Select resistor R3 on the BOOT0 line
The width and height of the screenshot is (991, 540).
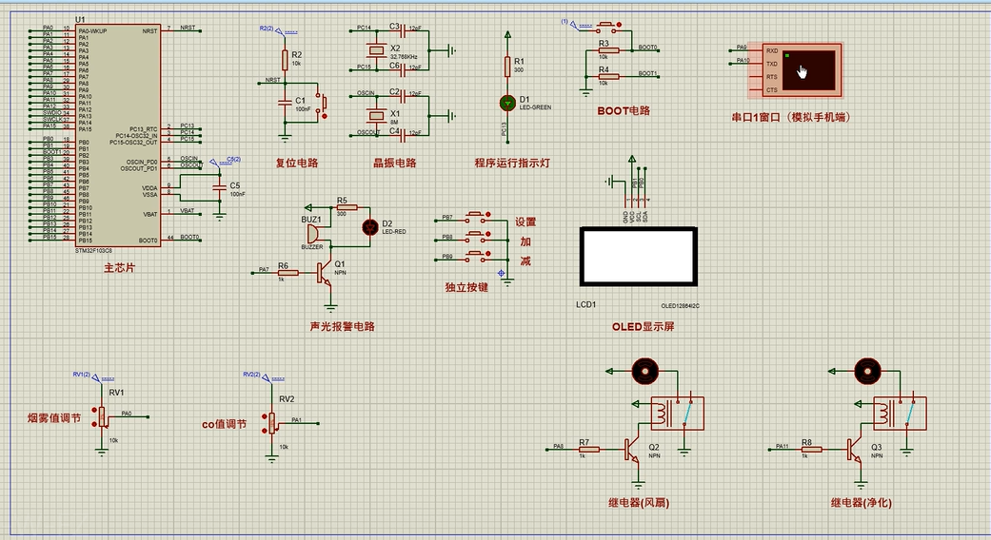608,49
